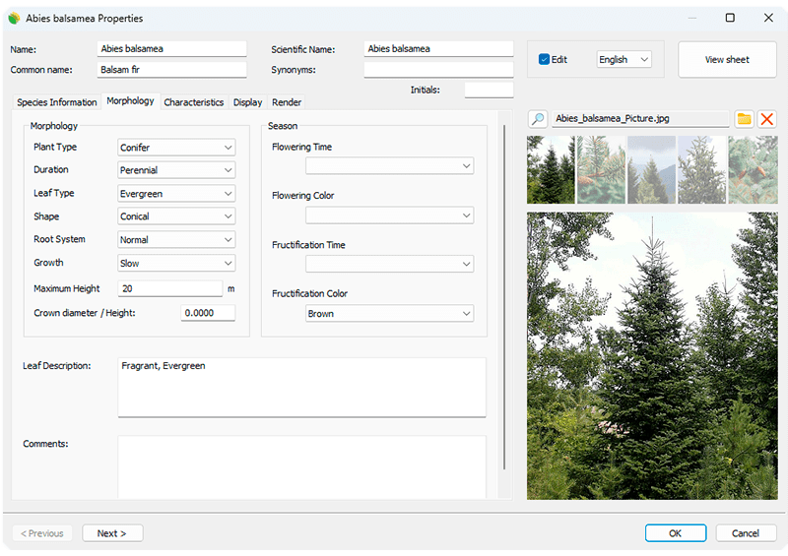This screenshot has width=788, height=556.
Task: Click the plant app icon in the title bar
Action: (x=14, y=18)
